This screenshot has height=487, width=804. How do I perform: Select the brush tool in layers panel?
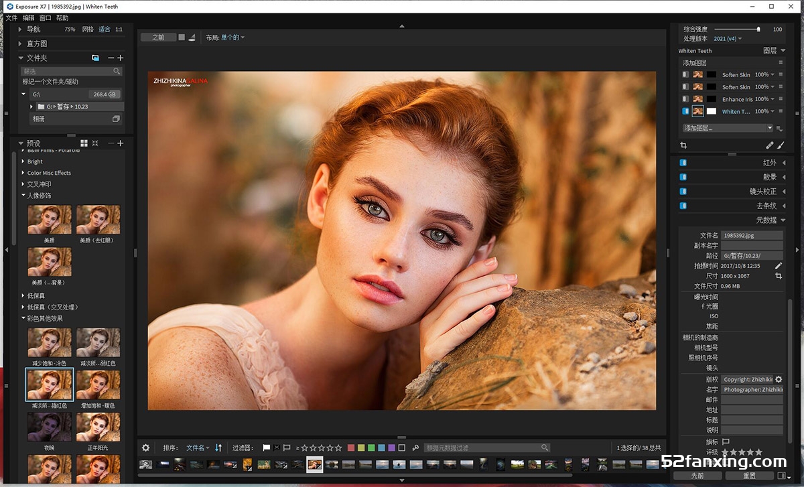click(781, 145)
